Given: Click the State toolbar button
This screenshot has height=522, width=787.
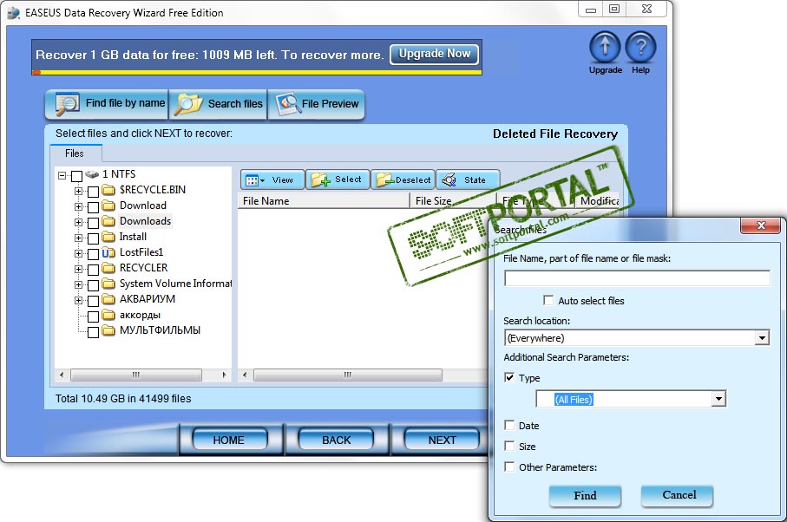Looking at the screenshot, I should pos(468,179).
